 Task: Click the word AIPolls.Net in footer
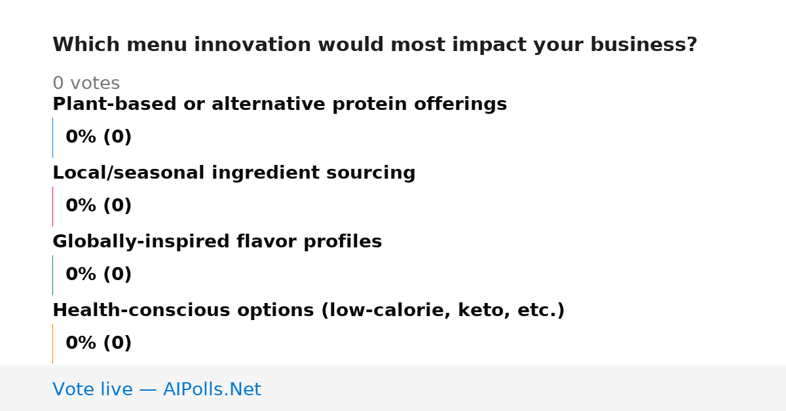(x=212, y=389)
